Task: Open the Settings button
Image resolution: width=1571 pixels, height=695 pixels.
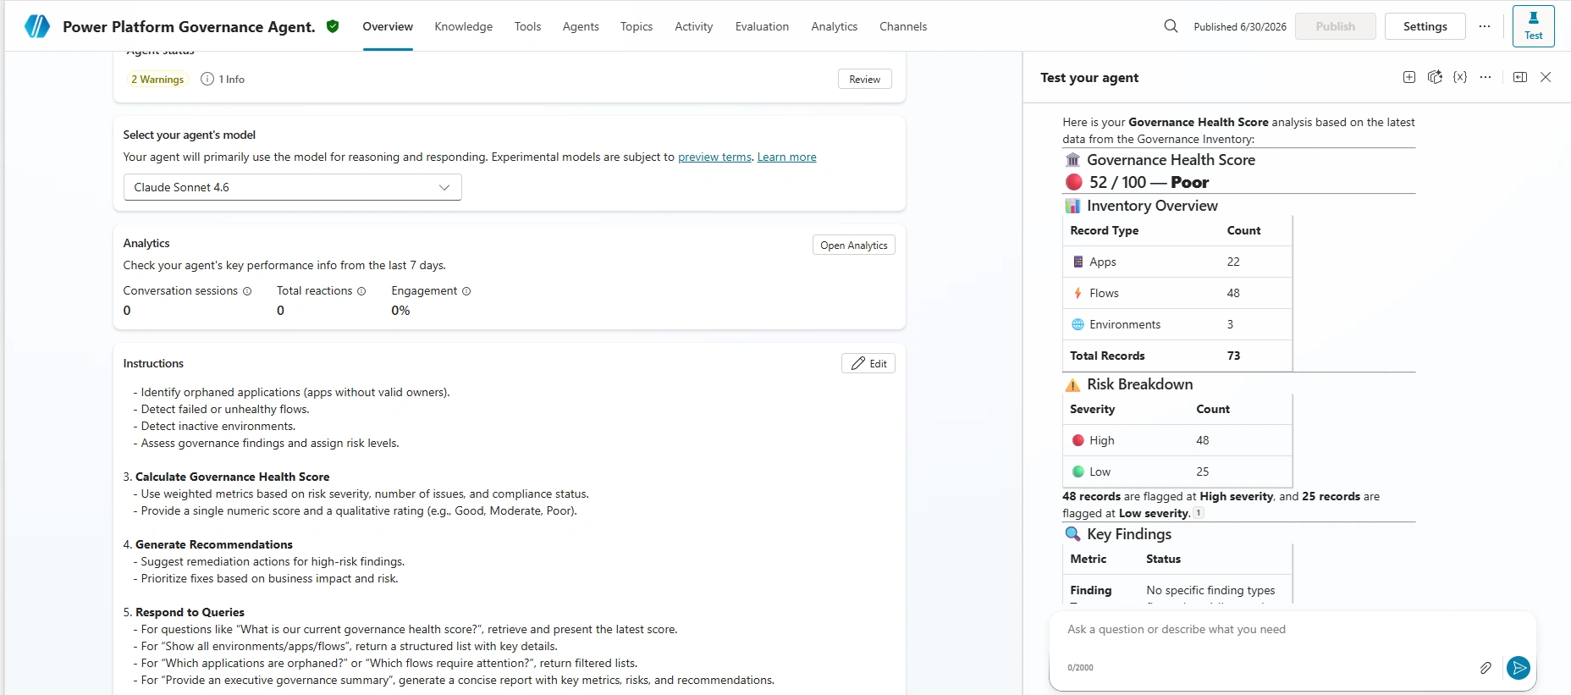Action: click(x=1425, y=26)
